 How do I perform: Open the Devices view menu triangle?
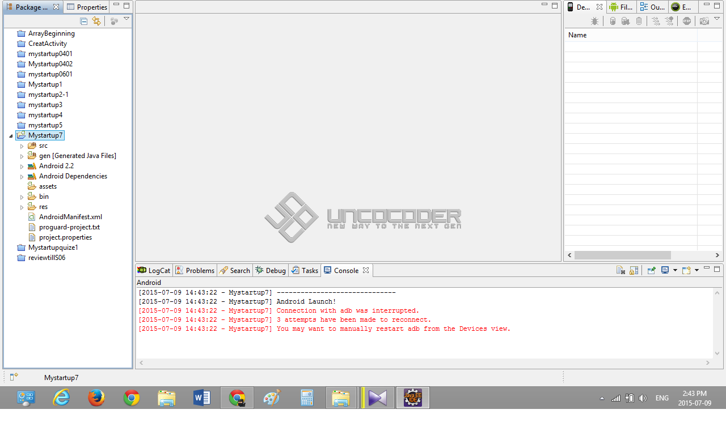(717, 19)
